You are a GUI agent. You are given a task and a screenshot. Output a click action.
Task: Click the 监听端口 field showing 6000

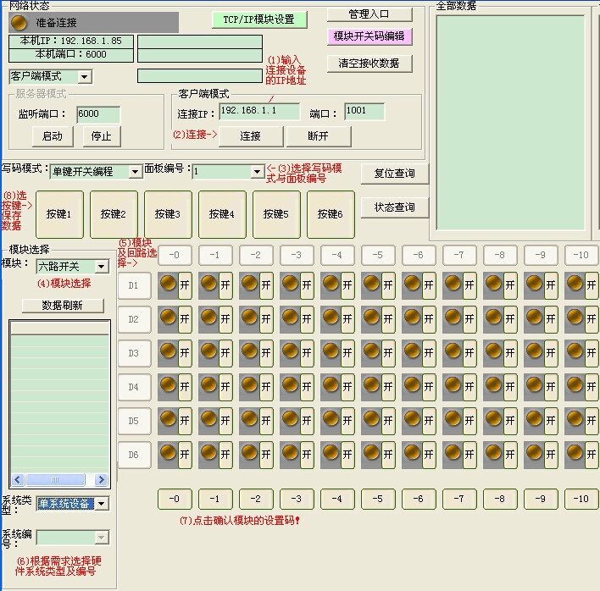pyautogui.click(x=98, y=114)
